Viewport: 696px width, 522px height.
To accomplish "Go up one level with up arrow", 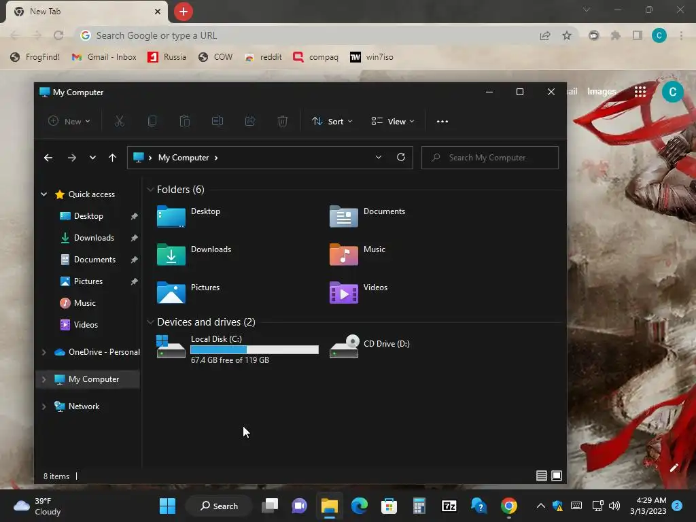I will pyautogui.click(x=112, y=158).
